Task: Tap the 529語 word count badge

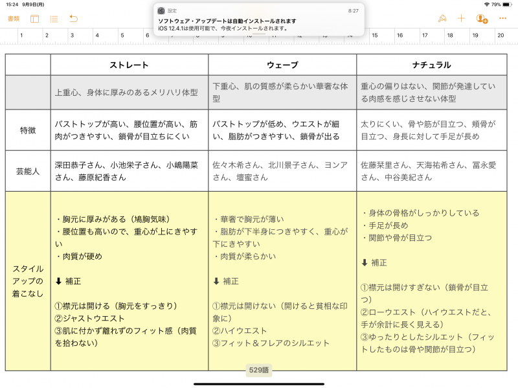Action: pyautogui.click(x=259, y=370)
